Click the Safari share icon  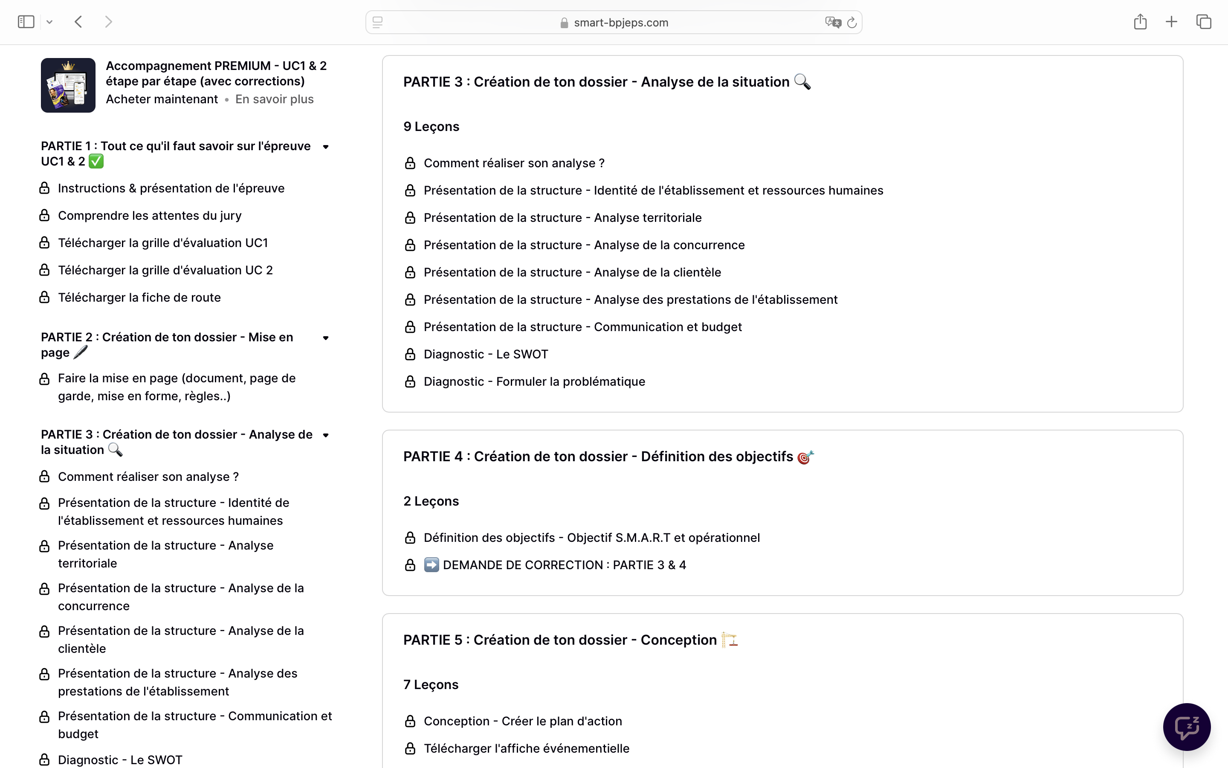coord(1140,22)
